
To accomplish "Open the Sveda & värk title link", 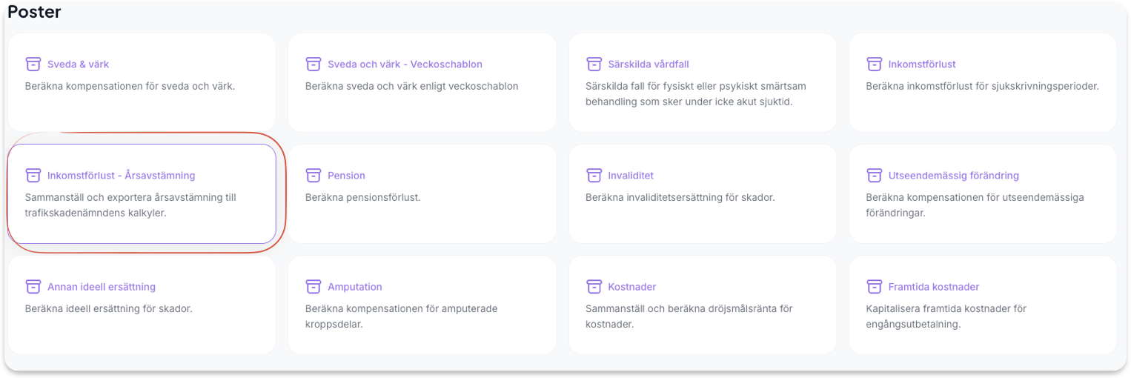I will coord(78,64).
